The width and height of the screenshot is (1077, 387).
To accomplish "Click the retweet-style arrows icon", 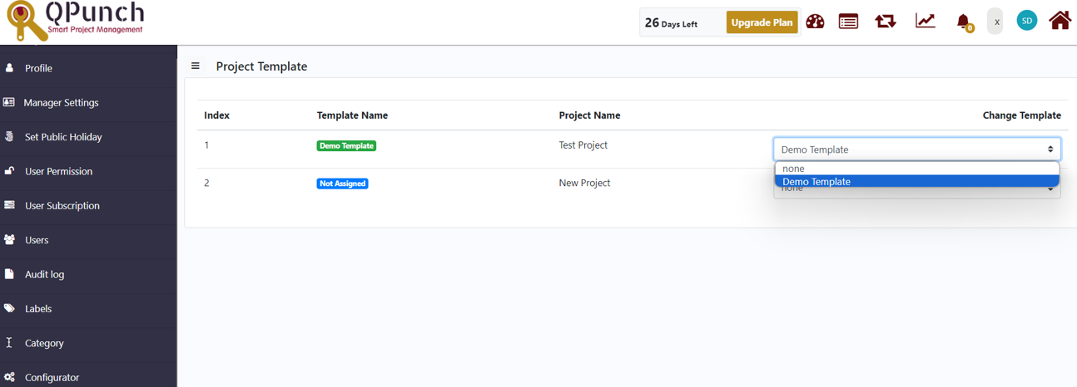I will coord(886,22).
